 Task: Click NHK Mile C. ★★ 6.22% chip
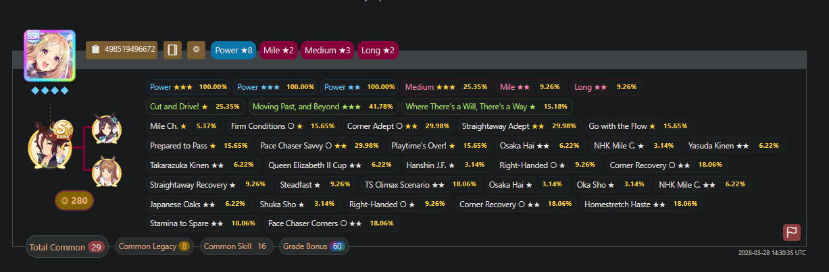703,184
